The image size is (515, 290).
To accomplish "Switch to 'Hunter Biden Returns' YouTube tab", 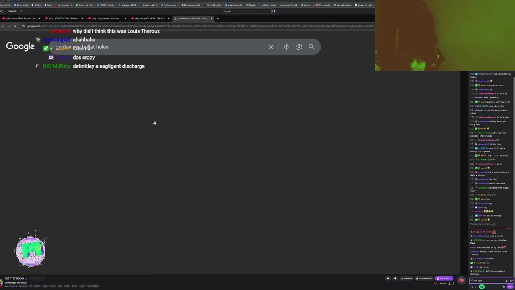I will point(21,19).
